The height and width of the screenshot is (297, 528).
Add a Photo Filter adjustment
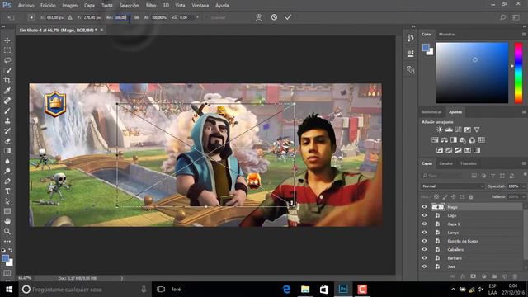(463, 140)
